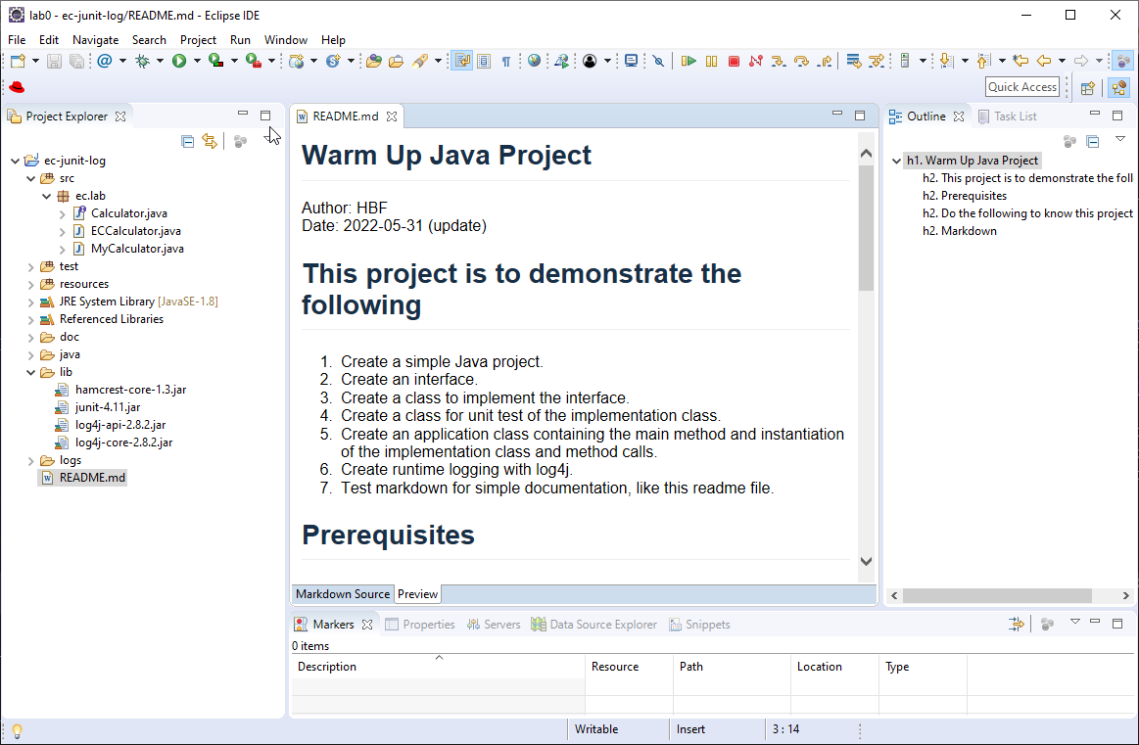
Task: Expand JRE System Library node
Action: click(x=30, y=303)
